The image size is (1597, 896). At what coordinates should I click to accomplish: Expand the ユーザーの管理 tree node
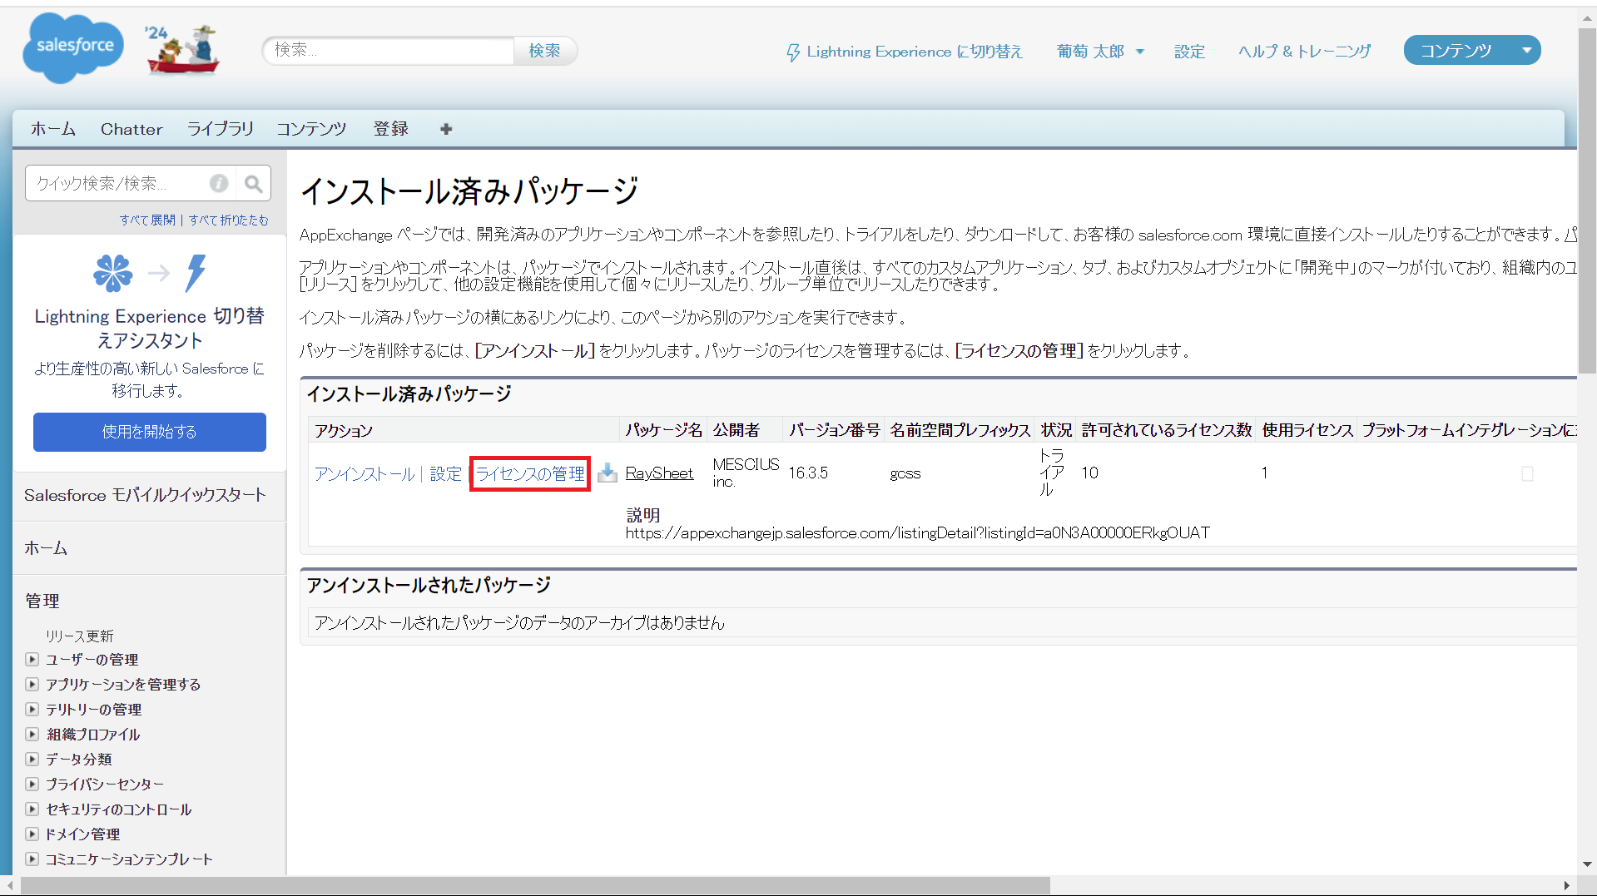tap(32, 659)
